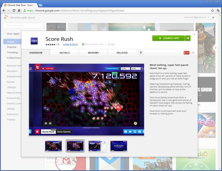Click the main Score Rush screenshot
This screenshot has height=171, width=222.
86,100
